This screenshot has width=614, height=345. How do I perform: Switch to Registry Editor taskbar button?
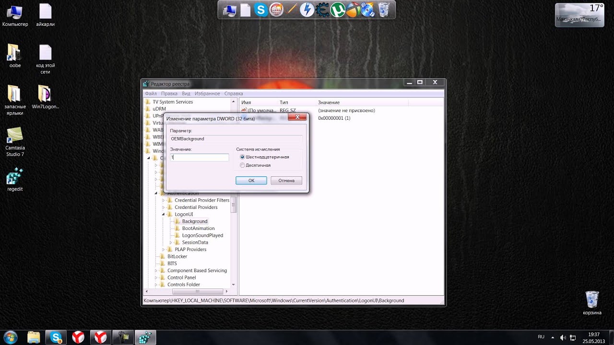point(144,337)
